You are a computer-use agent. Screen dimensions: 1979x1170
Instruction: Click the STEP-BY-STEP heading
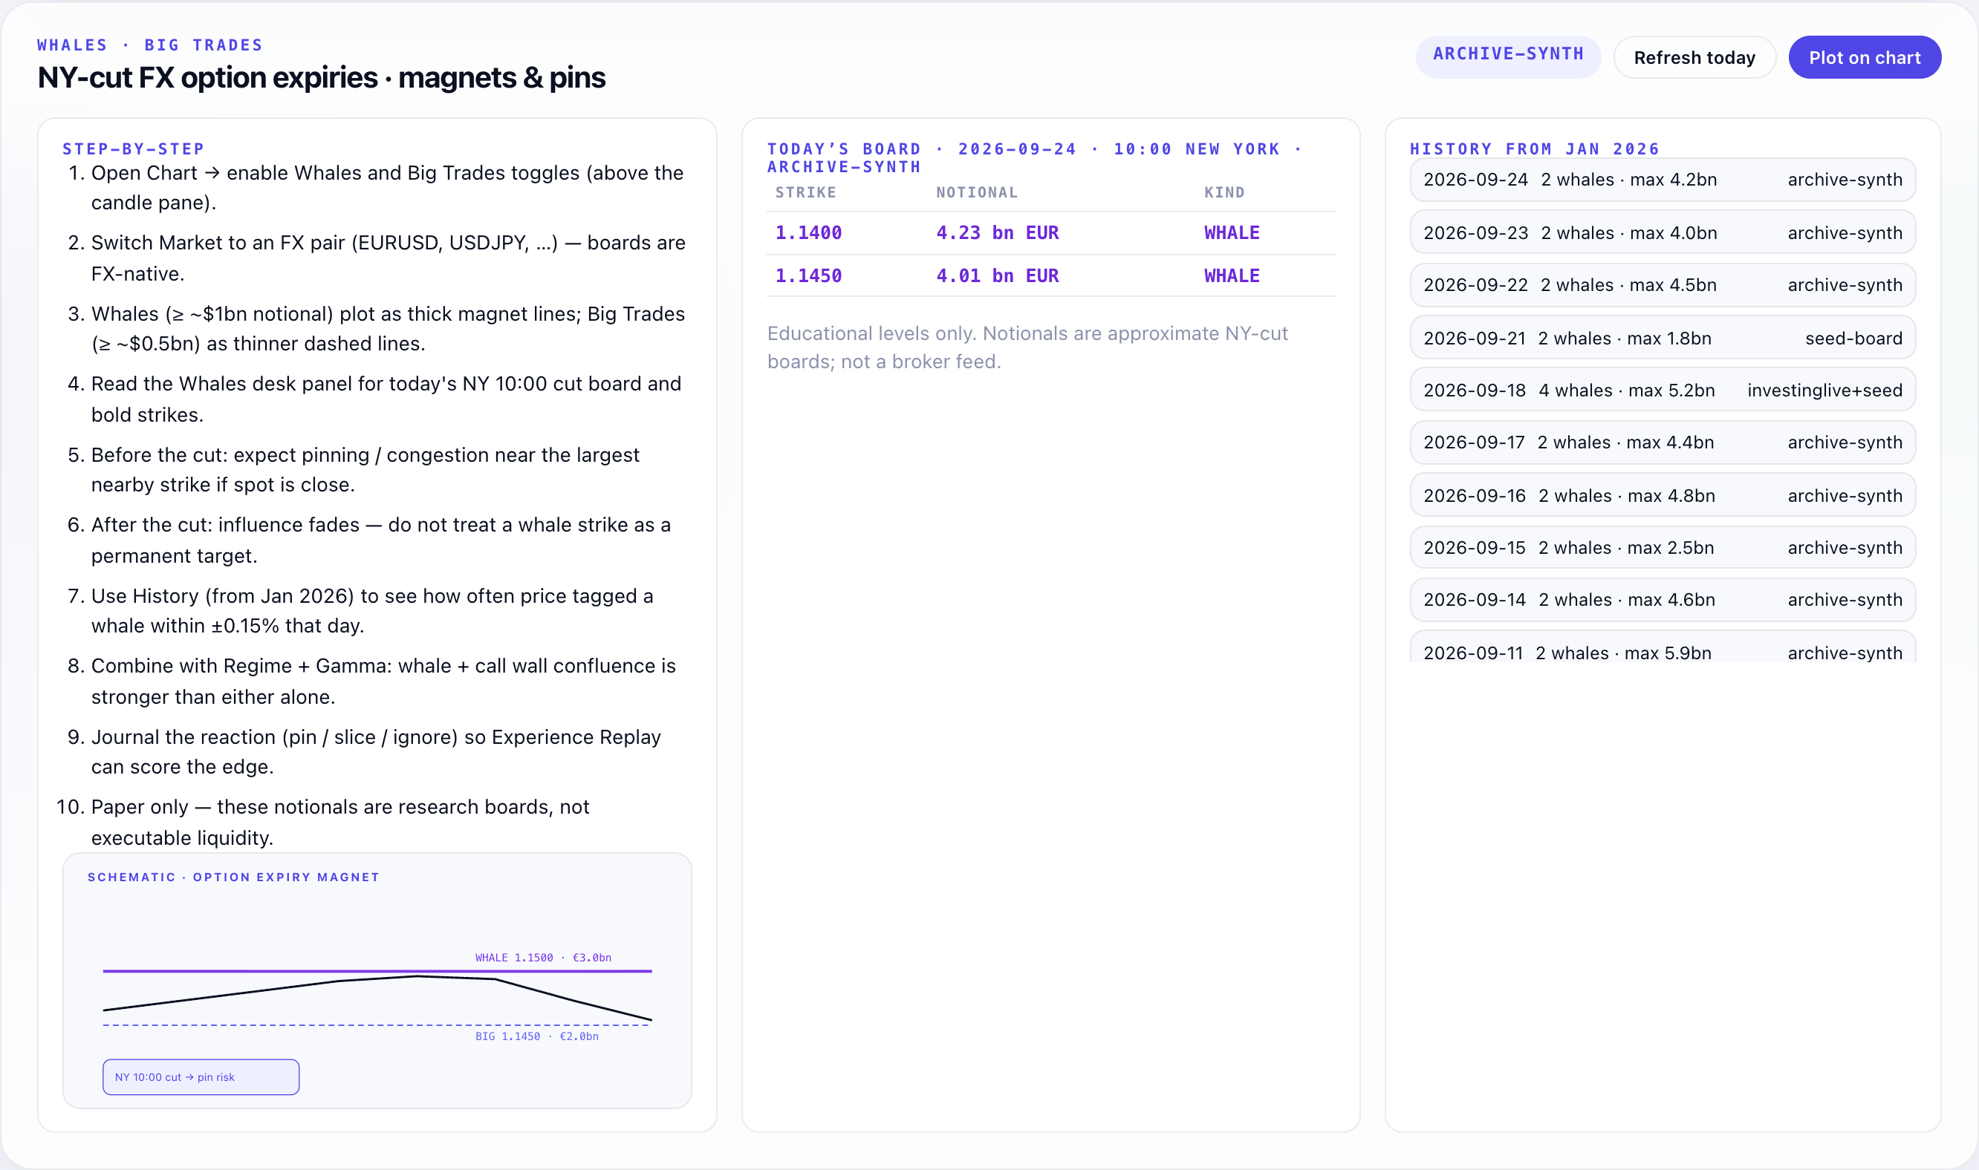[x=133, y=149]
